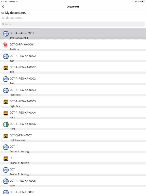This screenshot has width=146, height=194.
Task: Click the My documents folder icon
Action: click(3, 13)
